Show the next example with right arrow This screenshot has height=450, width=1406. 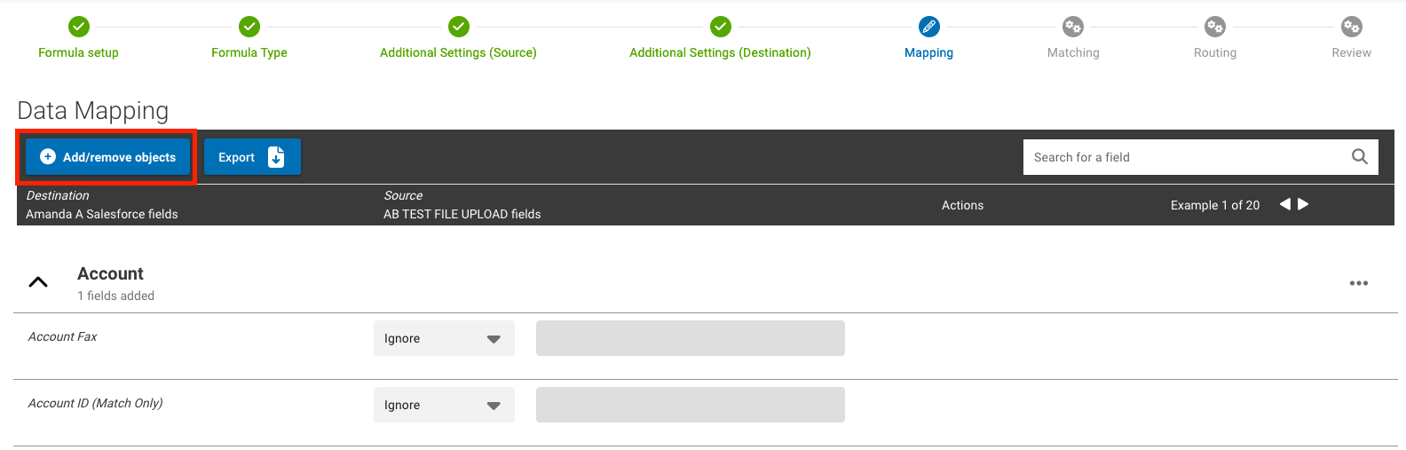click(1303, 204)
